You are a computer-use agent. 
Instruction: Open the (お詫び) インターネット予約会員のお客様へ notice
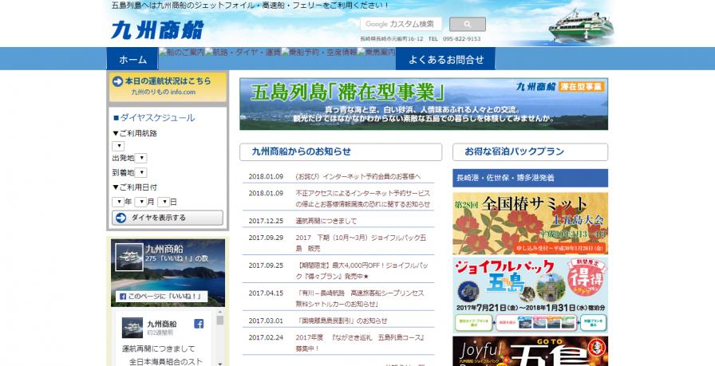358,176
